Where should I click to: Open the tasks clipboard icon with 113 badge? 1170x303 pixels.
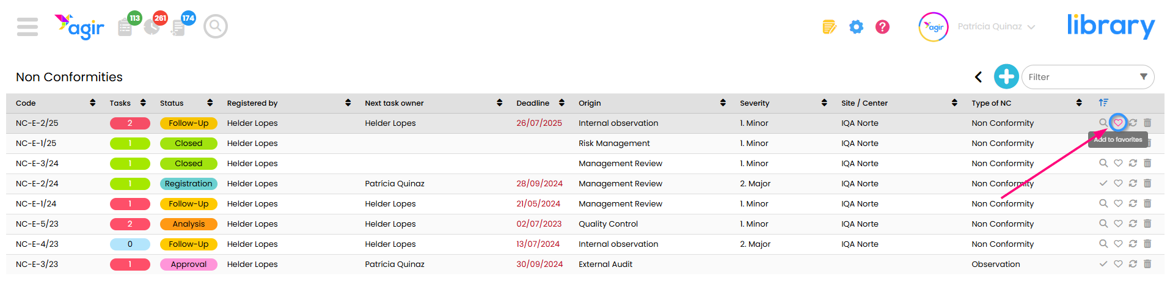[x=125, y=27]
